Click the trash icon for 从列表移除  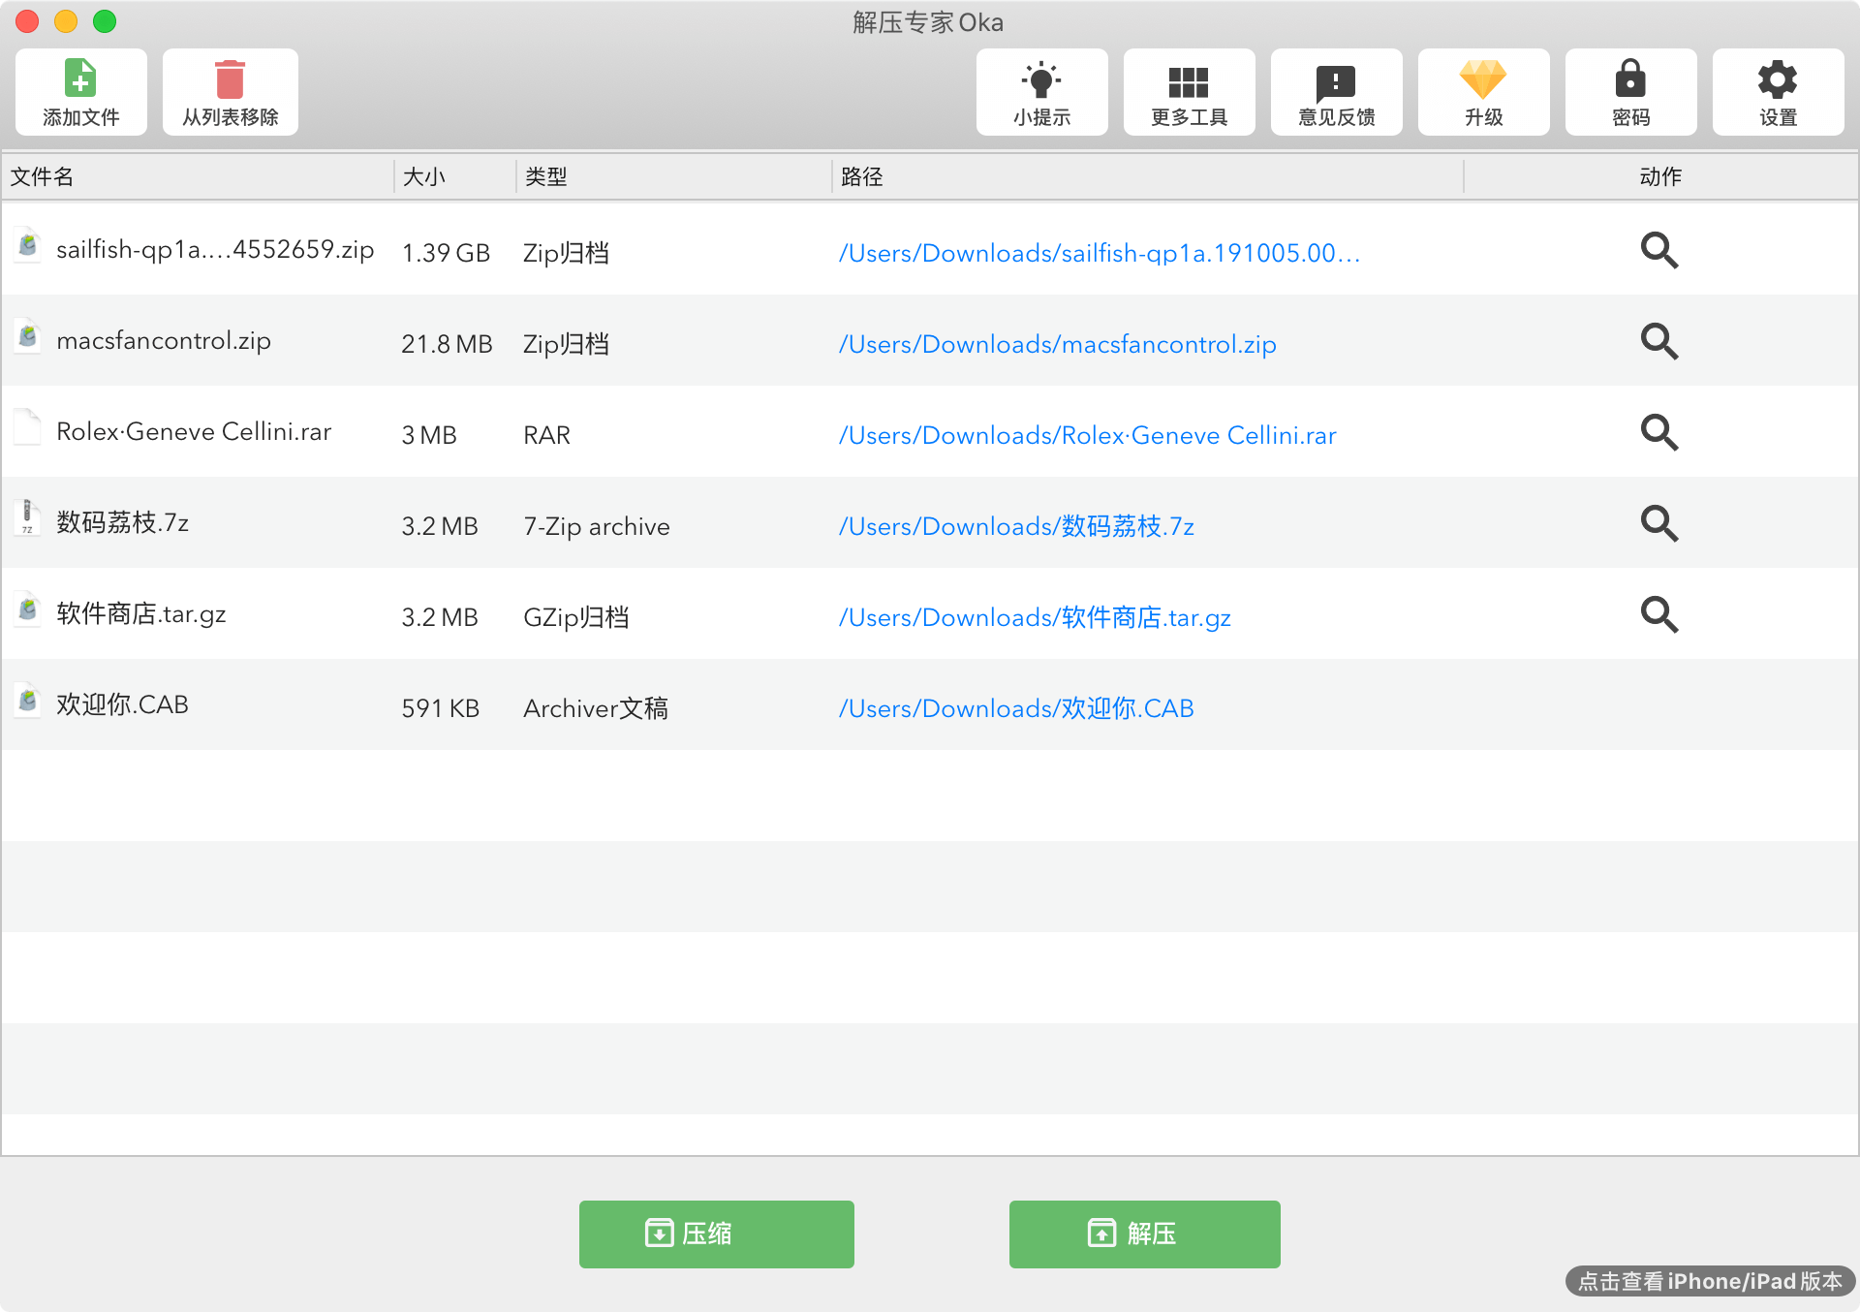230,79
